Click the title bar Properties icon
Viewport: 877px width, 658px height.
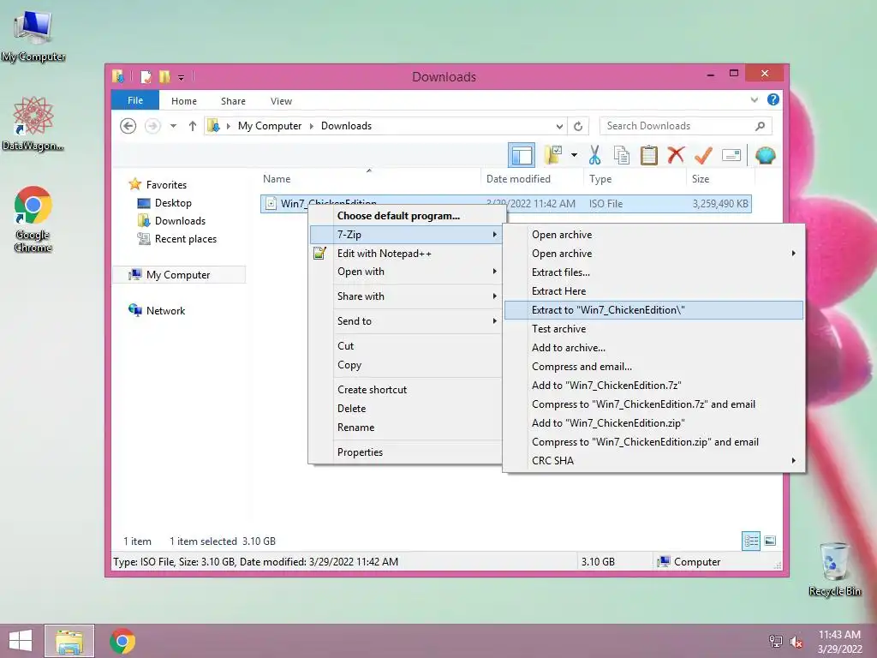(x=146, y=76)
